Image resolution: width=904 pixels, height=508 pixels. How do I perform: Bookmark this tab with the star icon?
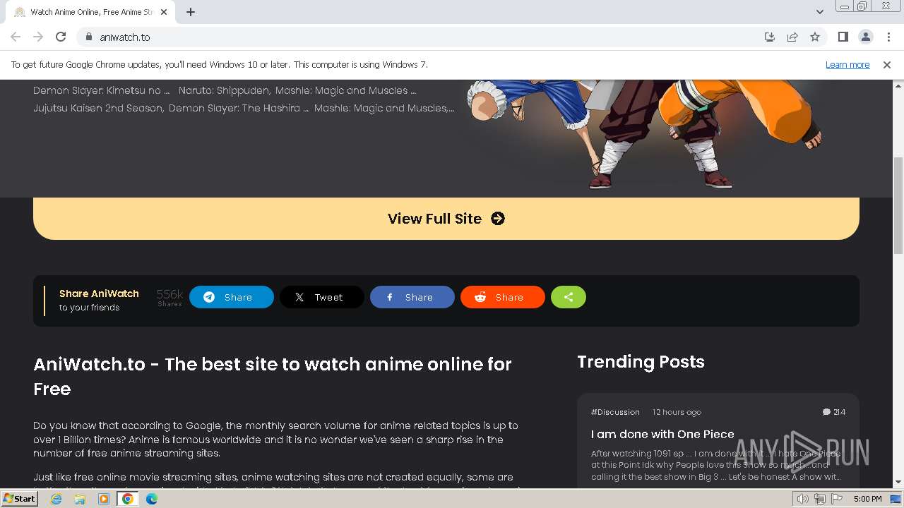pyautogui.click(x=815, y=37)
